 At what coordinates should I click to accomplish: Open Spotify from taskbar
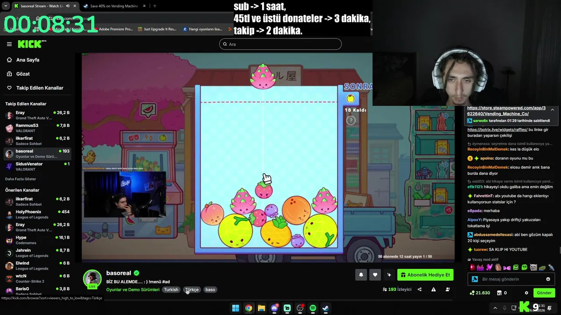click(x=313, y=308)
